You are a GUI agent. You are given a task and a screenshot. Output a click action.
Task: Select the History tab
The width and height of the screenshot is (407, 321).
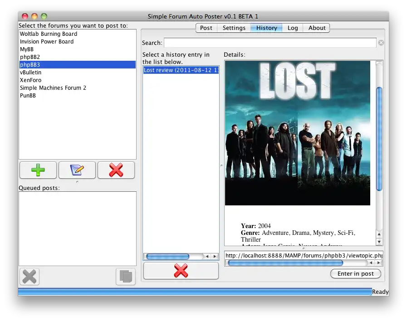[x=267, y=28]
